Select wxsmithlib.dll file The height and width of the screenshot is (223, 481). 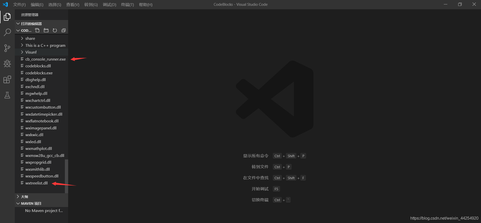pos(41,169)
